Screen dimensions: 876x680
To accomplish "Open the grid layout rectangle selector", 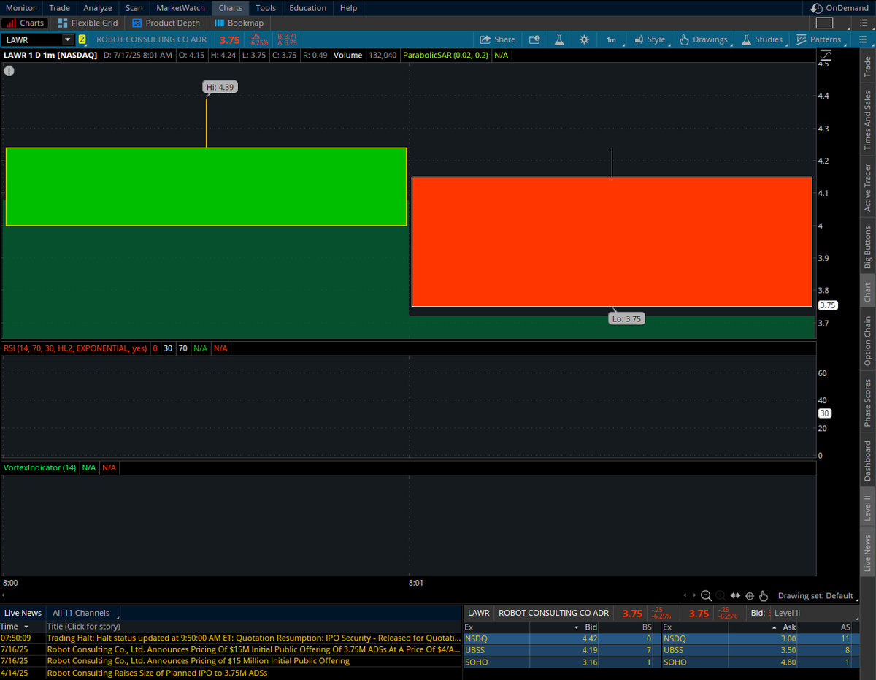I will point(824,23).
